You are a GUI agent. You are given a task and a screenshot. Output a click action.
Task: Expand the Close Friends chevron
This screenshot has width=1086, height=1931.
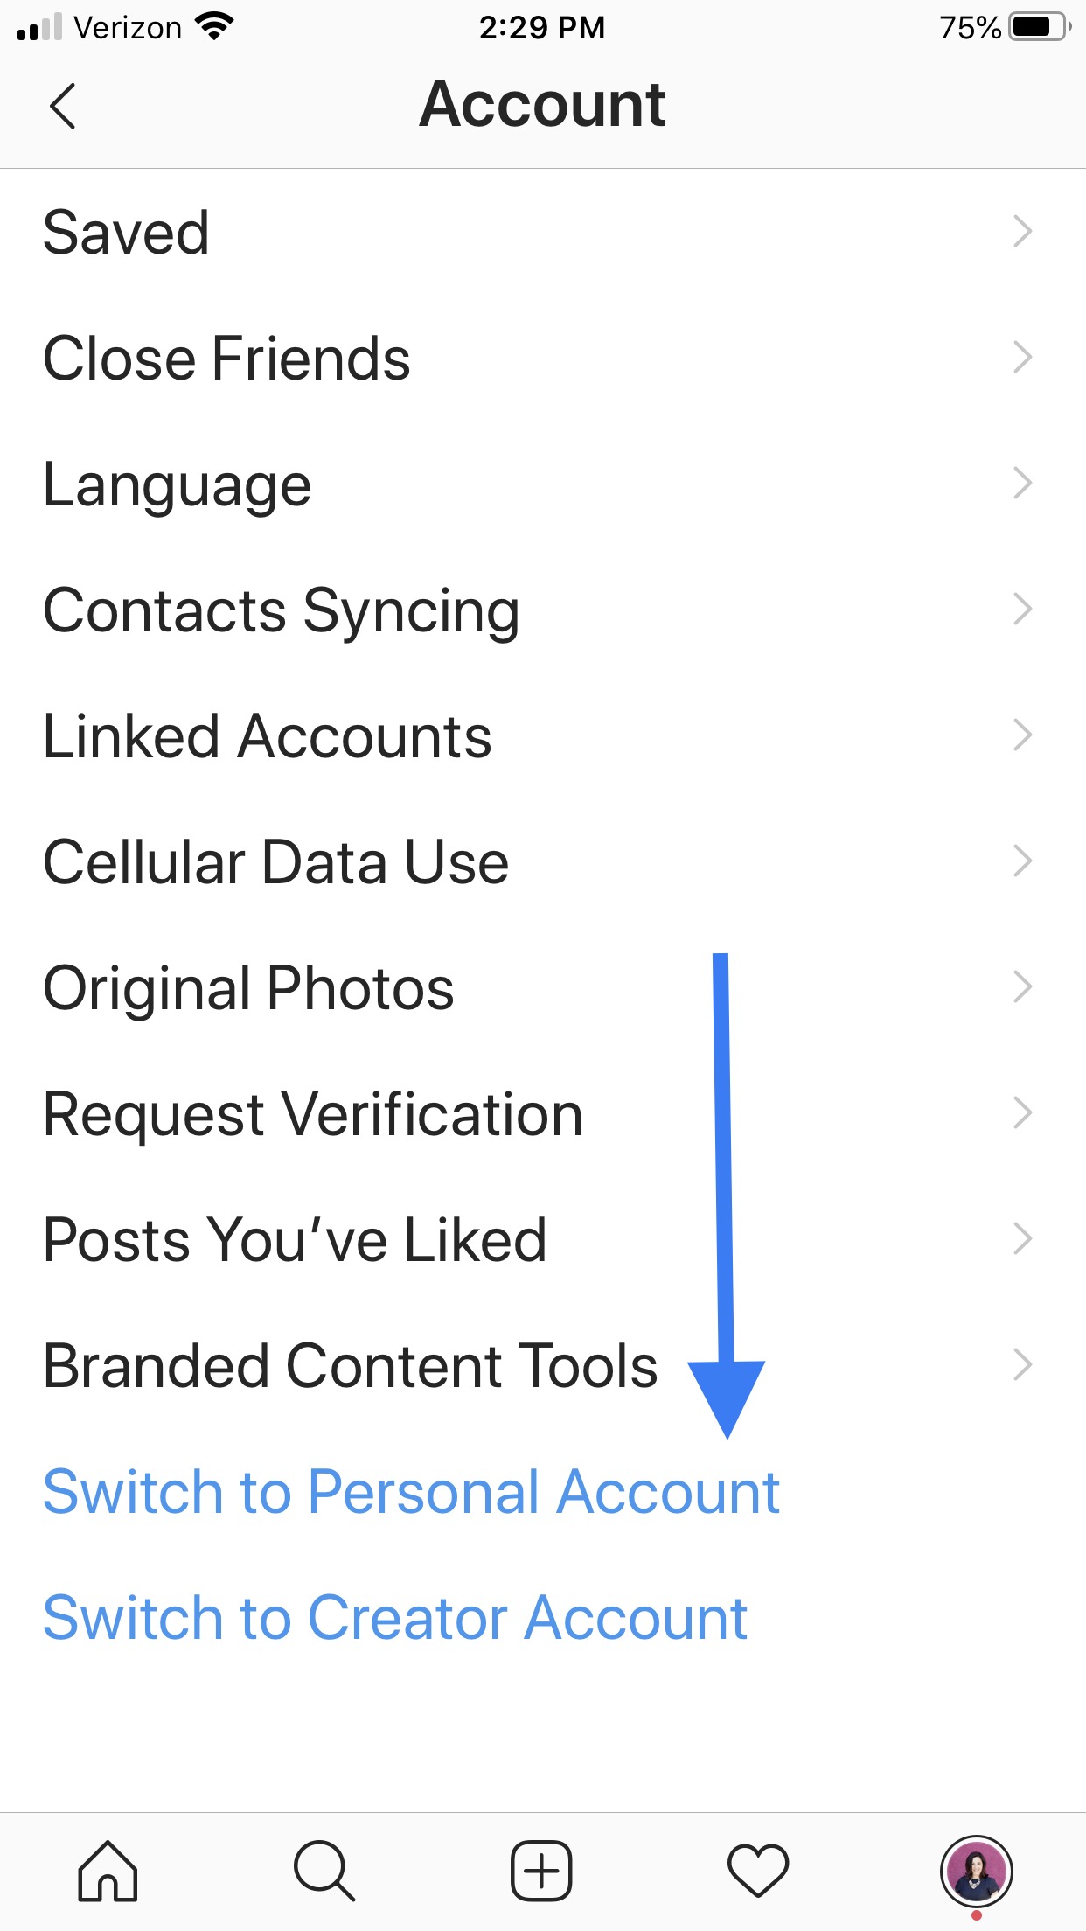point(1022,358)
